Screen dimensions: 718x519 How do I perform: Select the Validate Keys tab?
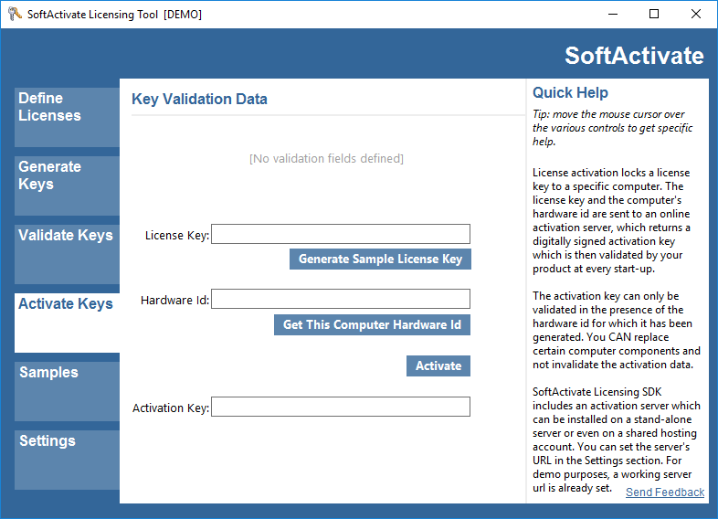click(x=67, y=254)
